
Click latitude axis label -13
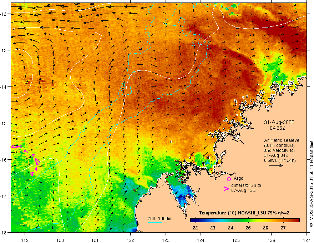[x=4, y=50]
